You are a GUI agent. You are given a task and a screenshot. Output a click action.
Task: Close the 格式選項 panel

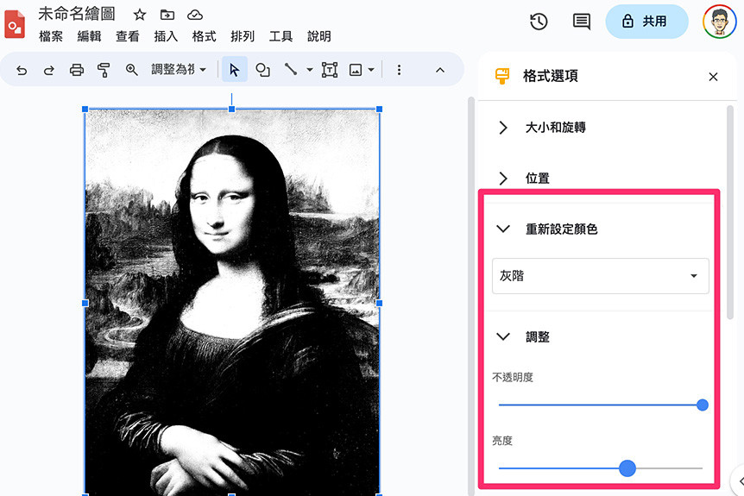(x=713, y=77)
